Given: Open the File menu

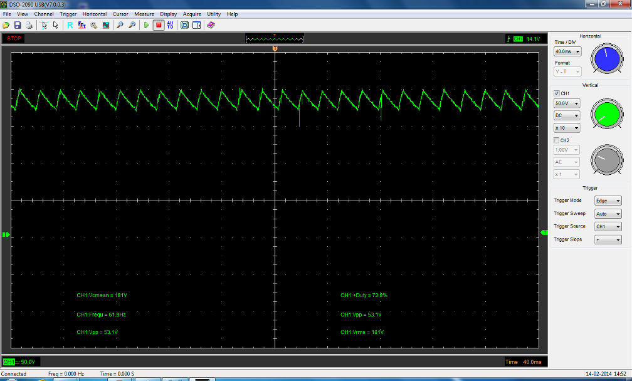Looking at the screenshot, I should (7, 14).
